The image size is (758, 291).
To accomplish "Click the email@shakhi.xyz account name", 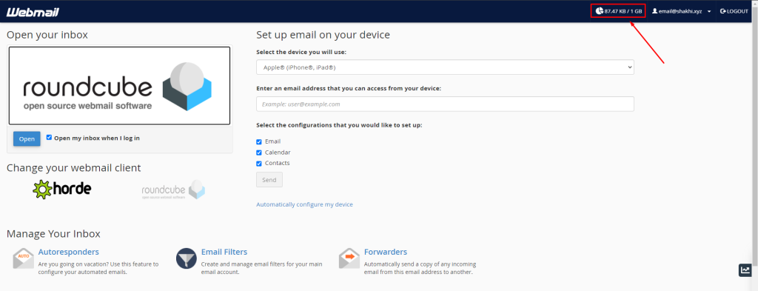I will [680, 11].
